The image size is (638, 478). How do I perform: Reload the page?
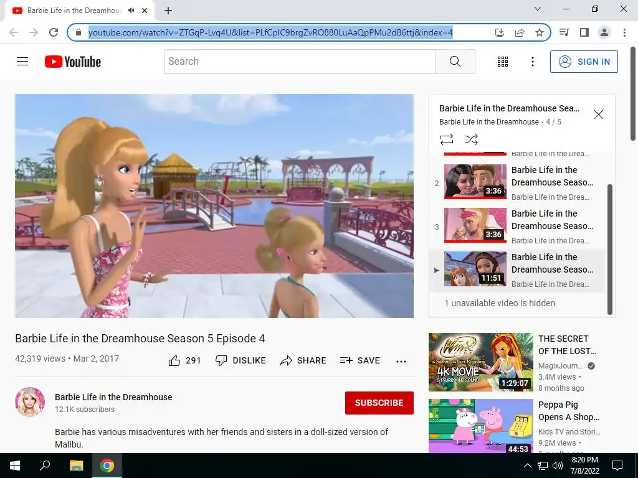[x=54, y=32]
